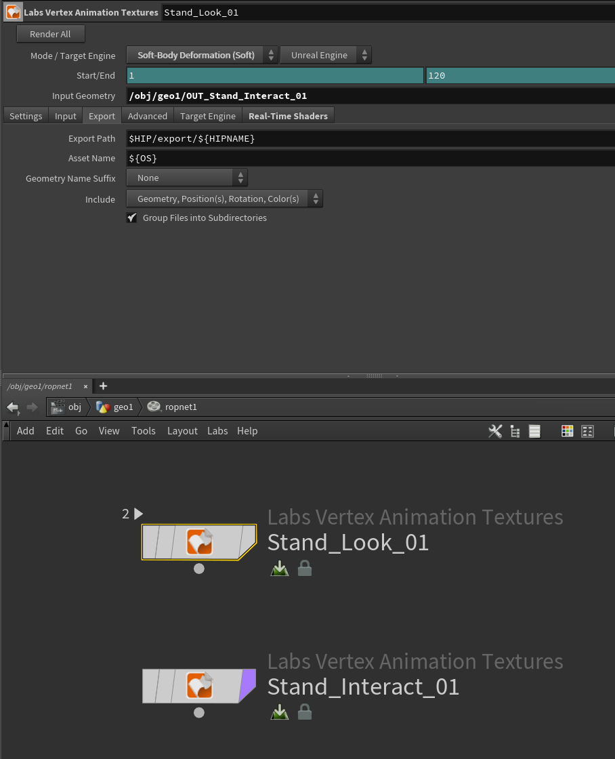Open the color palette grid icon
615x759 pixels.
567,431
